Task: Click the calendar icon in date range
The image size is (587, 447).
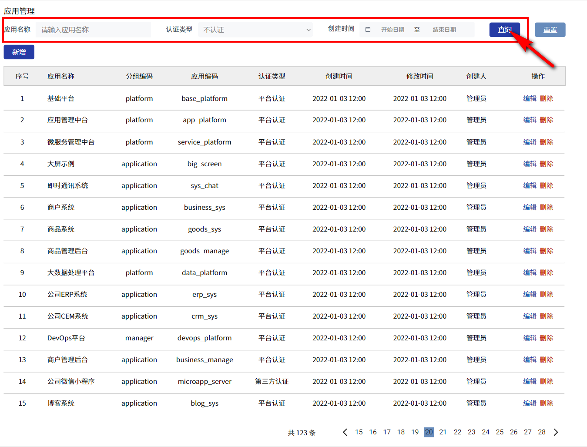Action: coord(368,30)
